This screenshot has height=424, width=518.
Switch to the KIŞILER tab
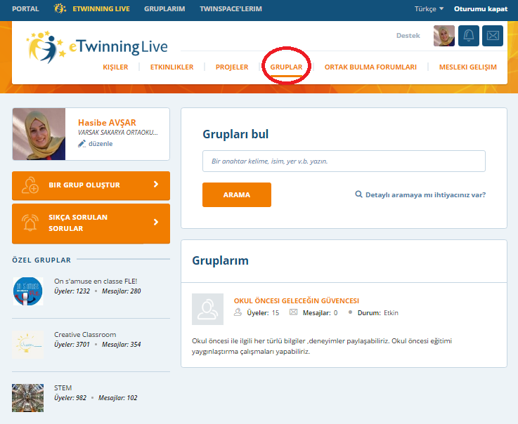115,67
